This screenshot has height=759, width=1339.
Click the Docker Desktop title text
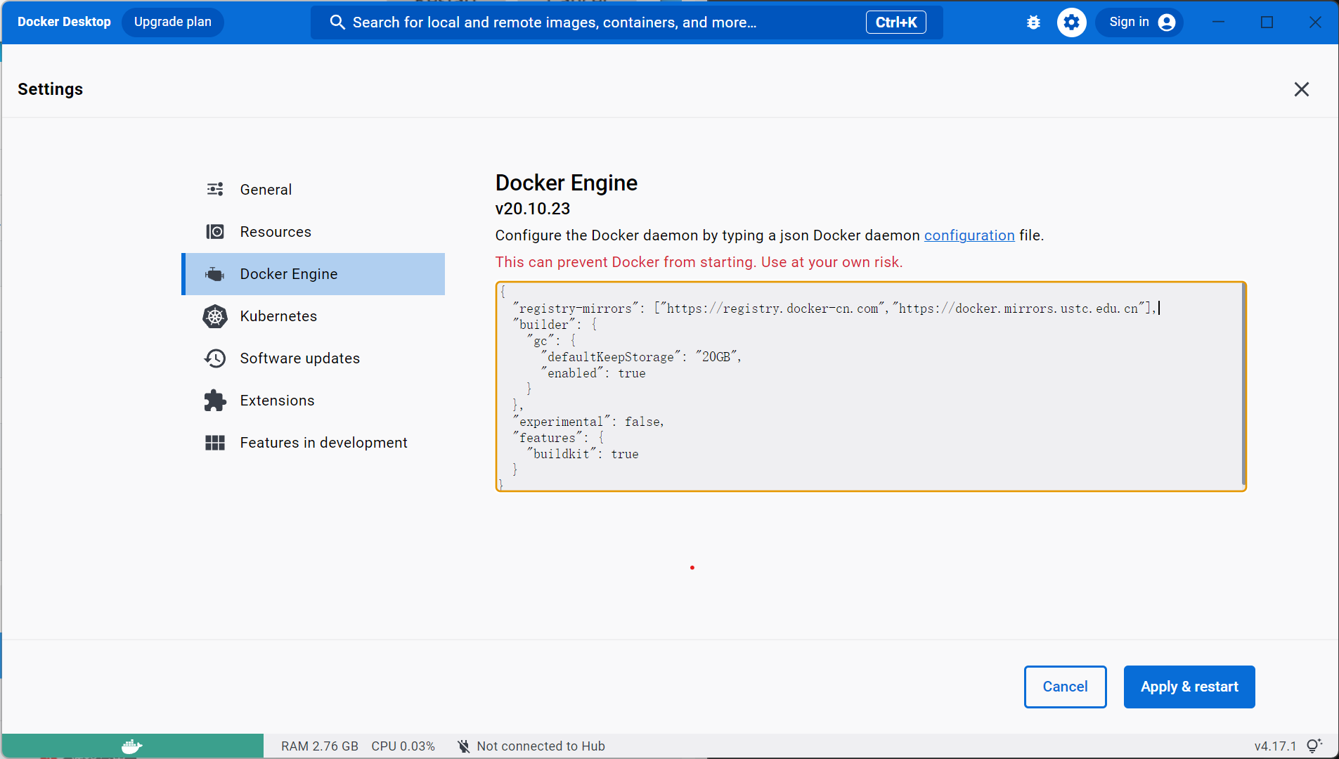tap(64, 22)
